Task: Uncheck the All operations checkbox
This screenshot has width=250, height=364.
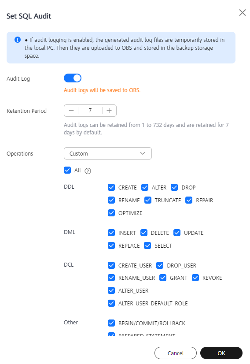Action: click(x=67, y=170)
